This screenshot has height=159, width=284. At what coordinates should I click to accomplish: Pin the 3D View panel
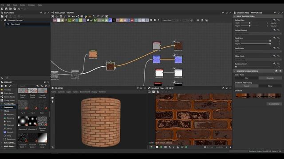click(x=138, y=88)
